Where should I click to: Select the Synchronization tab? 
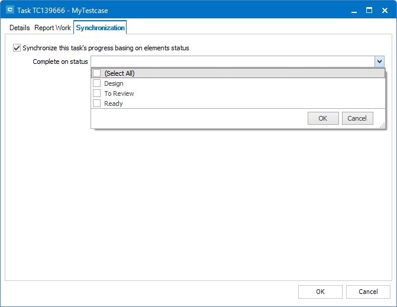(x=100, y=28)
